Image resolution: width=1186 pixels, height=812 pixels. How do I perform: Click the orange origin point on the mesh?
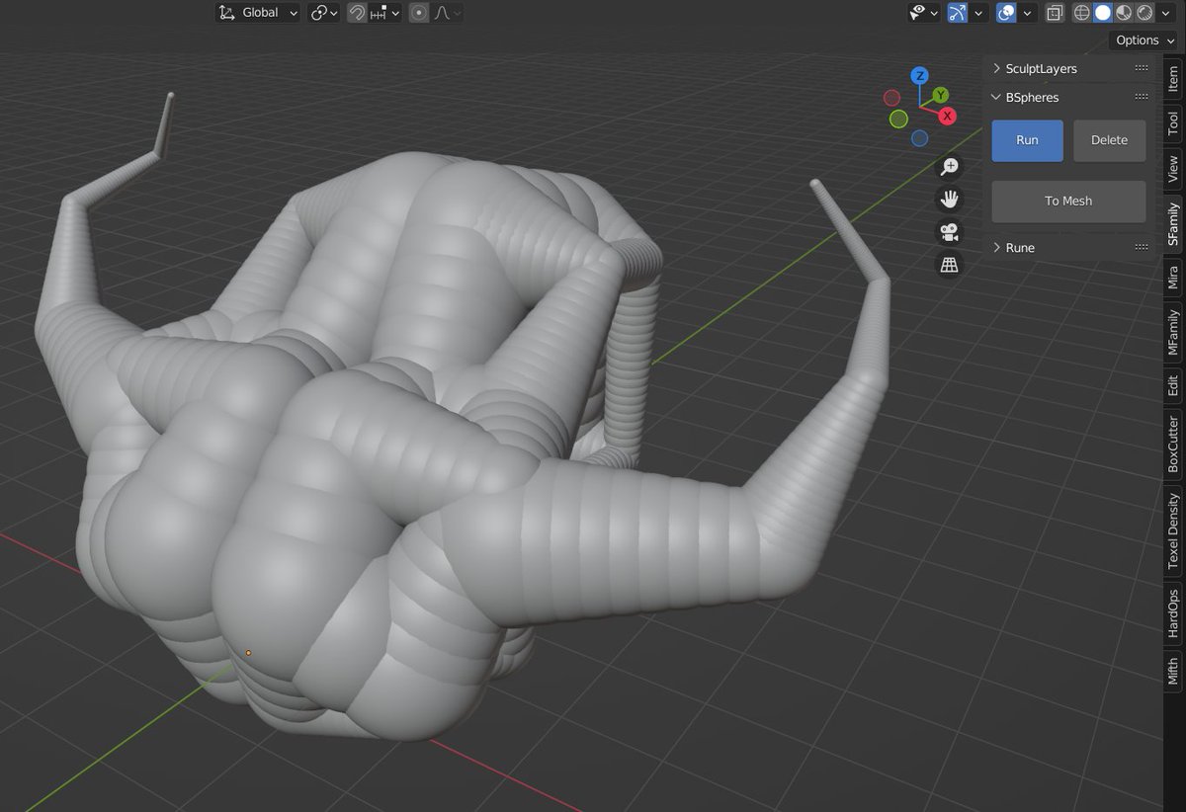click(x=248, y=653)
